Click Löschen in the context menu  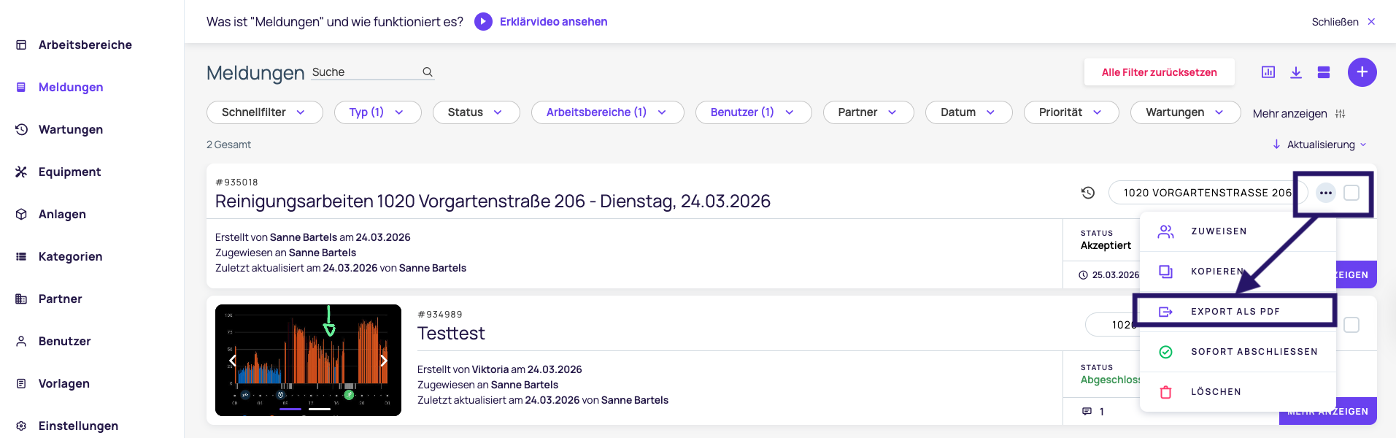1216,392
